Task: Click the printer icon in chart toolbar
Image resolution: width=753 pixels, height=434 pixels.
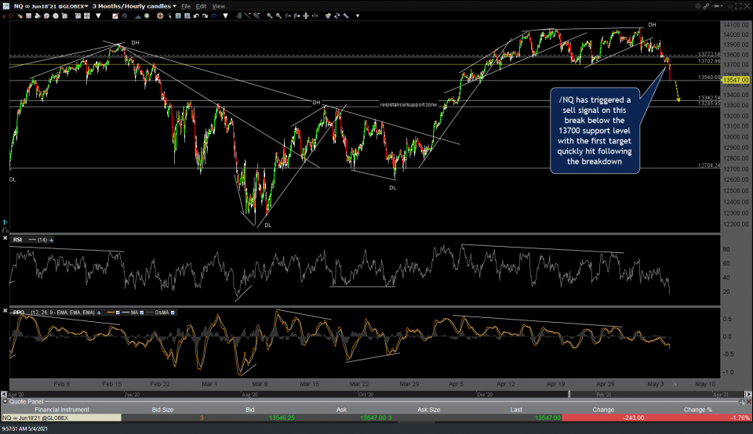Action: [38, 16]
